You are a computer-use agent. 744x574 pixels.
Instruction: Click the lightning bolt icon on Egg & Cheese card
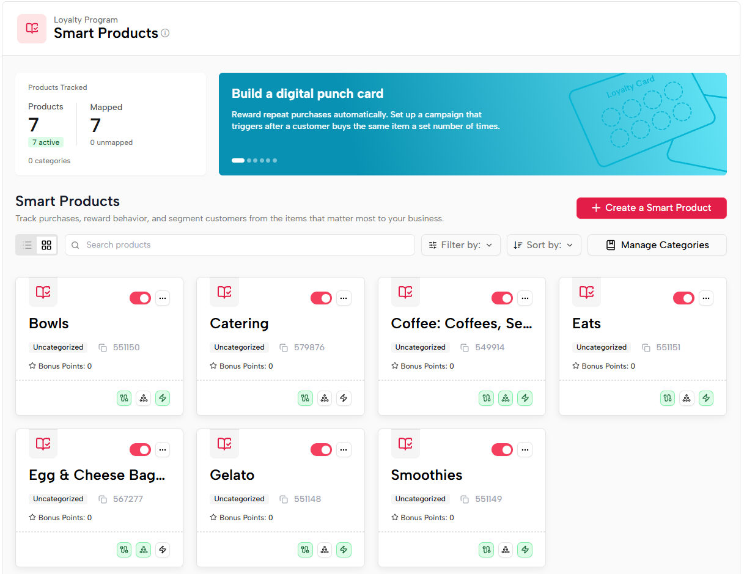(163, 550)
